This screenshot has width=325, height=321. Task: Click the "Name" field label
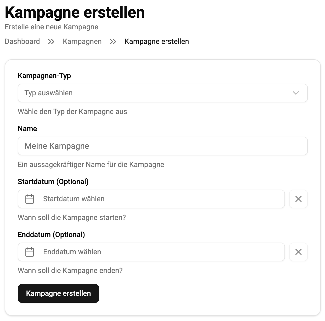click(27, 129)
